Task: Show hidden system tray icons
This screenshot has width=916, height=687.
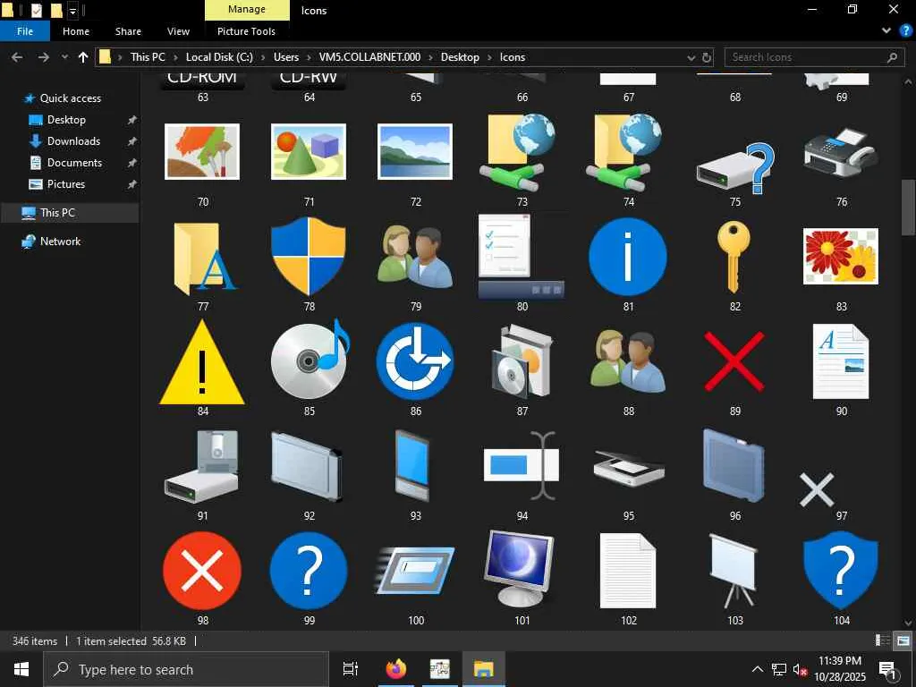Action: [757, 669]
